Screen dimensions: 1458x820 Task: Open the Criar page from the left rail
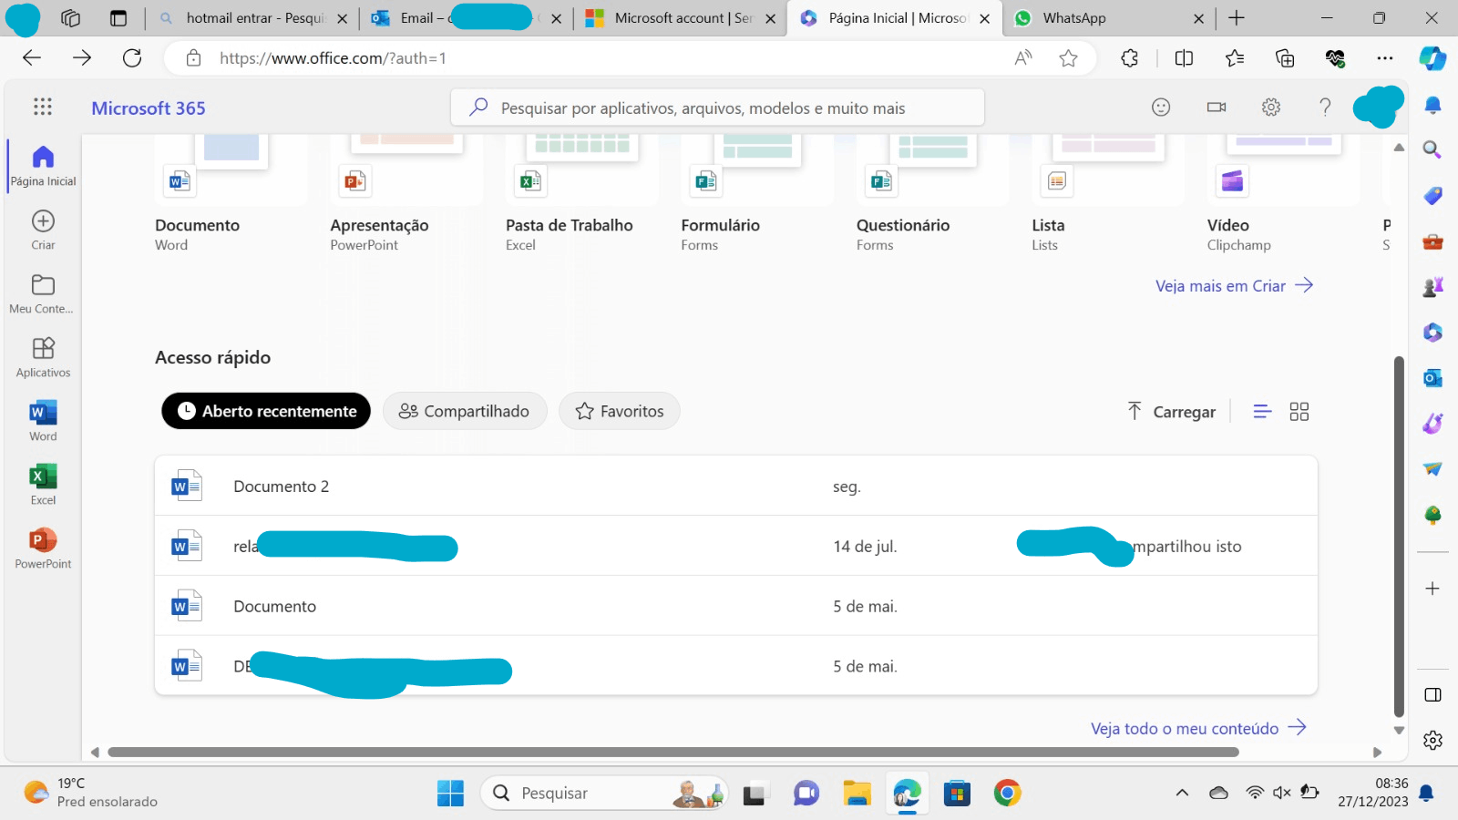(x=43, y=230)
